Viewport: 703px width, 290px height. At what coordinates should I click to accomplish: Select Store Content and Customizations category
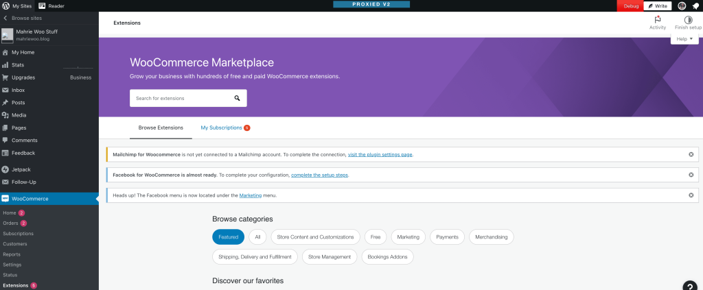coord(315,237)
